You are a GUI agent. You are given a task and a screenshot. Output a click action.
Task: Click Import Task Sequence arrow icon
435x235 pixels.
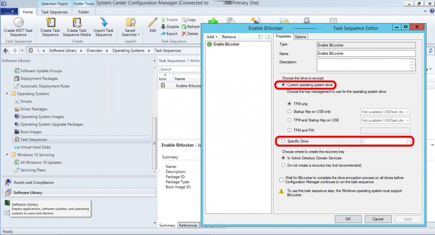point(104,22)
